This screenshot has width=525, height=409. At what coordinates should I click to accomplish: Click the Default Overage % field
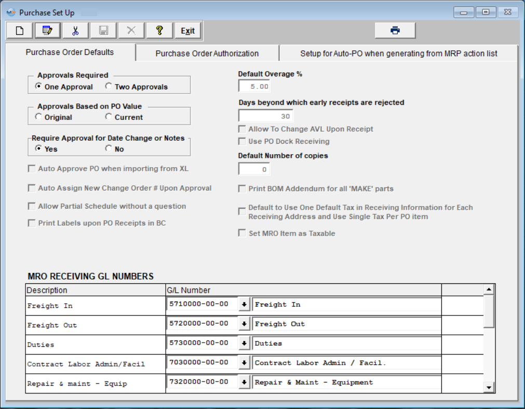click(x=254, y=86)
